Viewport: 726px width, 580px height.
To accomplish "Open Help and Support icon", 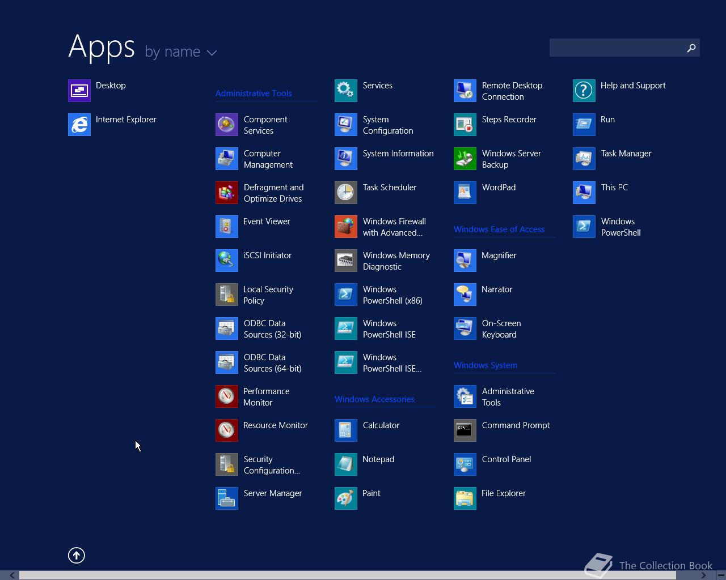I will click(x=584, y=91).
